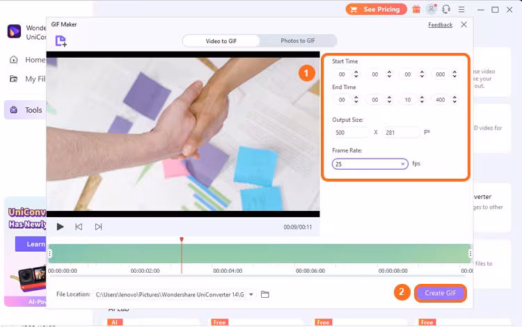Open the customer support headset icon

tap(446, 9)
